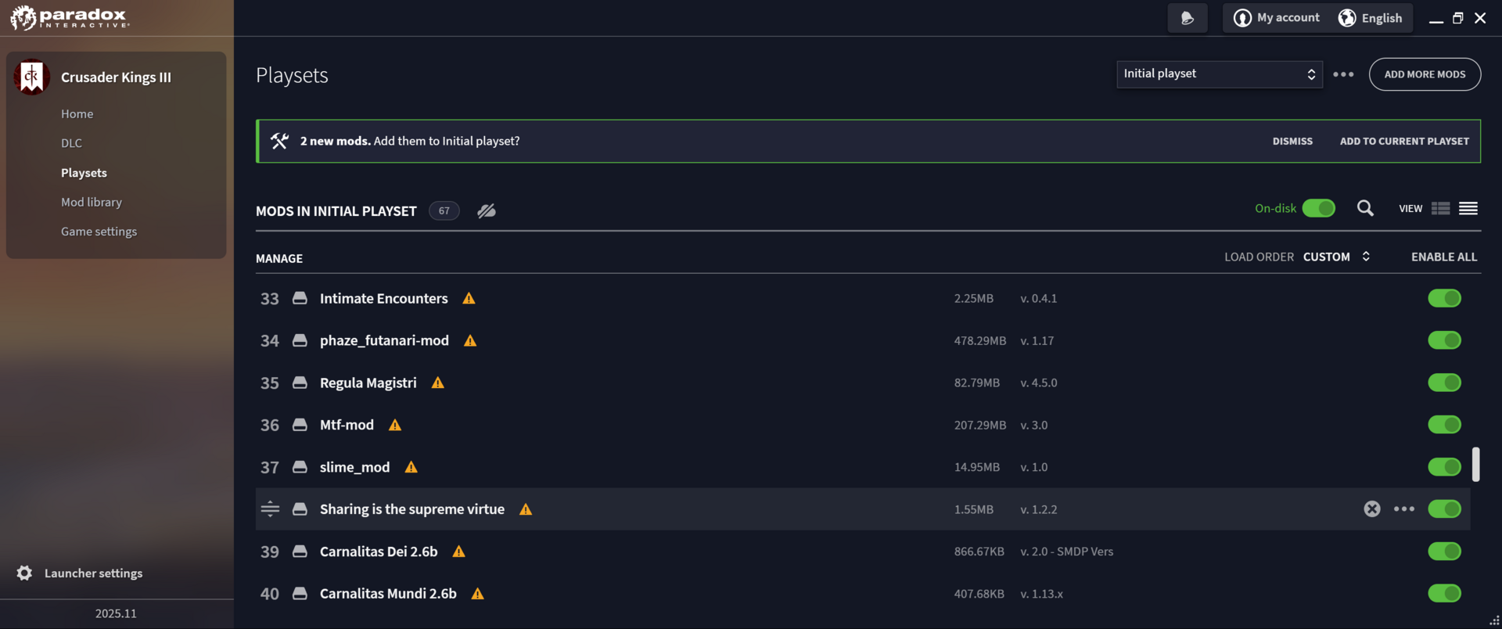Open the Initial playset dropdown
Viewport: 1502px width, 629px height.
coord(1220,74)
